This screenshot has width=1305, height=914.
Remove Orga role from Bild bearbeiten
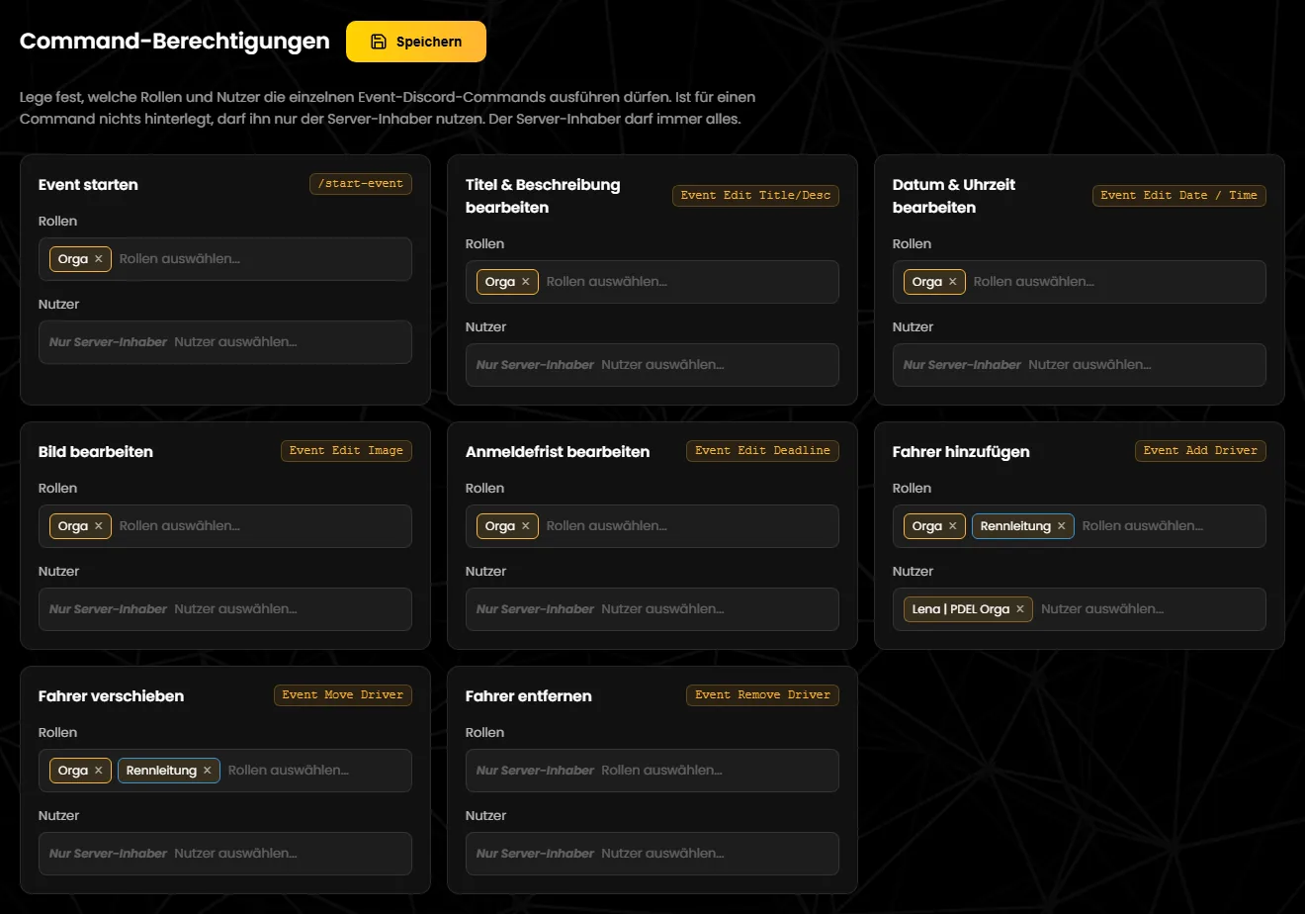[99, 526]
